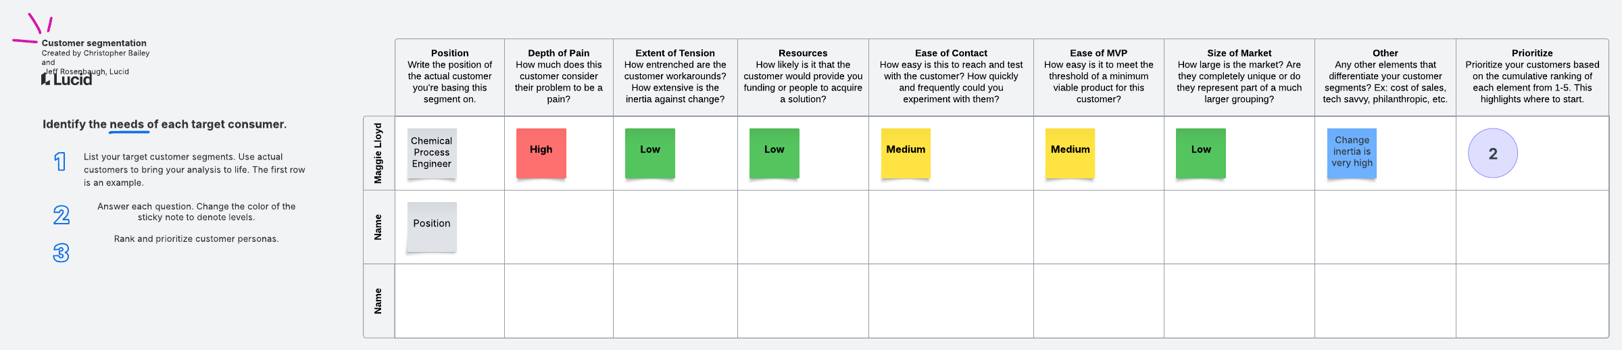Select the green Low note under Resources

[x=774, y=153]
